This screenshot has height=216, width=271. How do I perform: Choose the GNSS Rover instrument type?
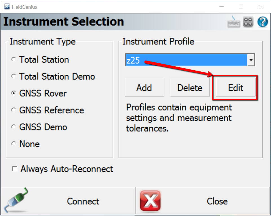coord(14,93)
